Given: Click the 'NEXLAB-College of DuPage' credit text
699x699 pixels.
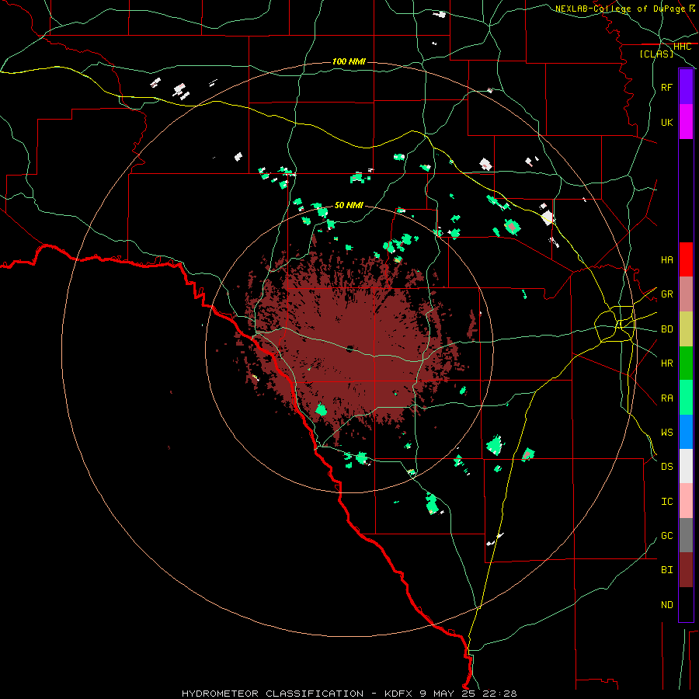Looking at the screenshot, I should coord(620,9).
